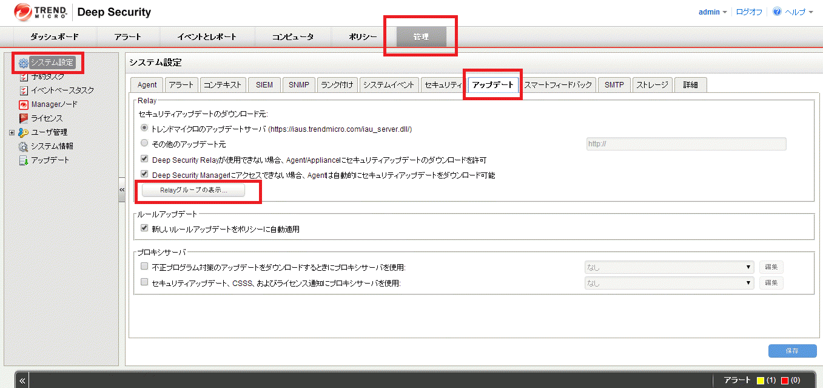This screenshot has height=388, width=823.
Task: Switch to the コンテキスト tab
Action: point(223,85)
